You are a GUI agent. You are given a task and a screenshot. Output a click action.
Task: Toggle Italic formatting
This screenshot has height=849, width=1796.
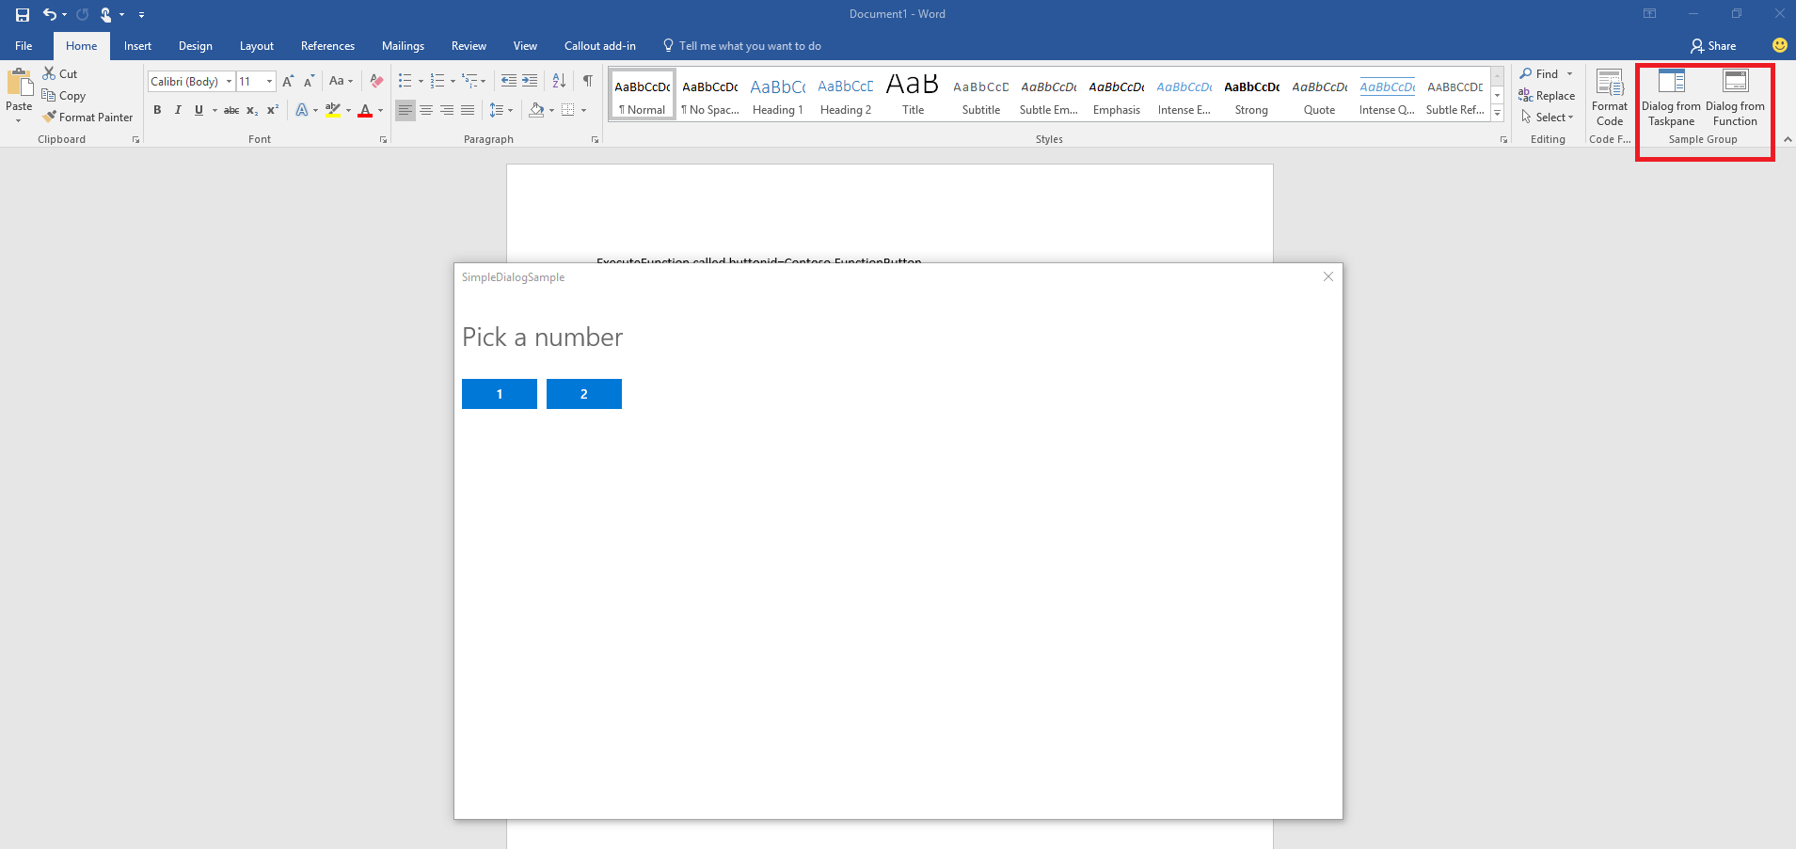pyautogui.click(x=178, y=110)
